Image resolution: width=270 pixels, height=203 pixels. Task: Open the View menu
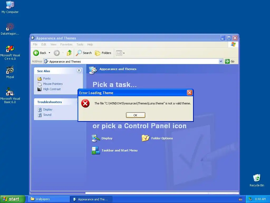tap(53, 44)
